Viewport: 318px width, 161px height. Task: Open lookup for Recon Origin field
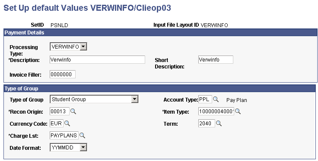click(73, 111)
